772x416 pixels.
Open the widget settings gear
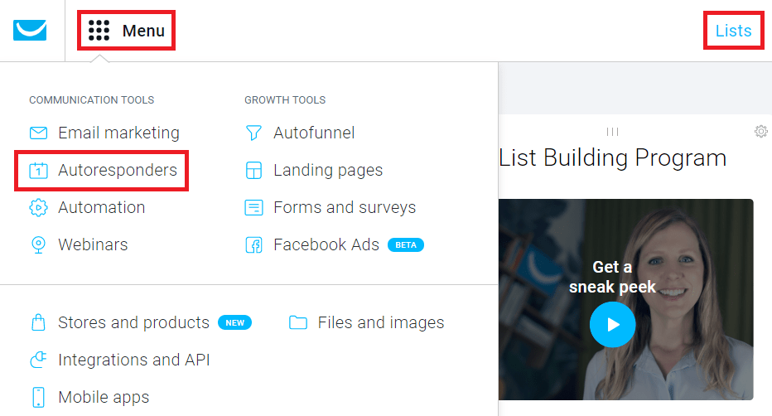761,132
